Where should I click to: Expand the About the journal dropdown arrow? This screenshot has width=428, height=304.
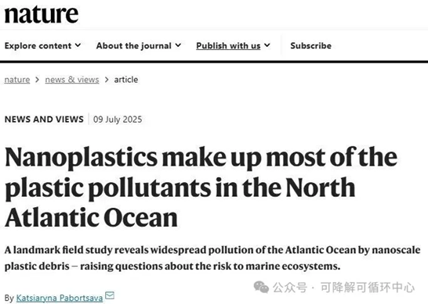coord(178,45)
